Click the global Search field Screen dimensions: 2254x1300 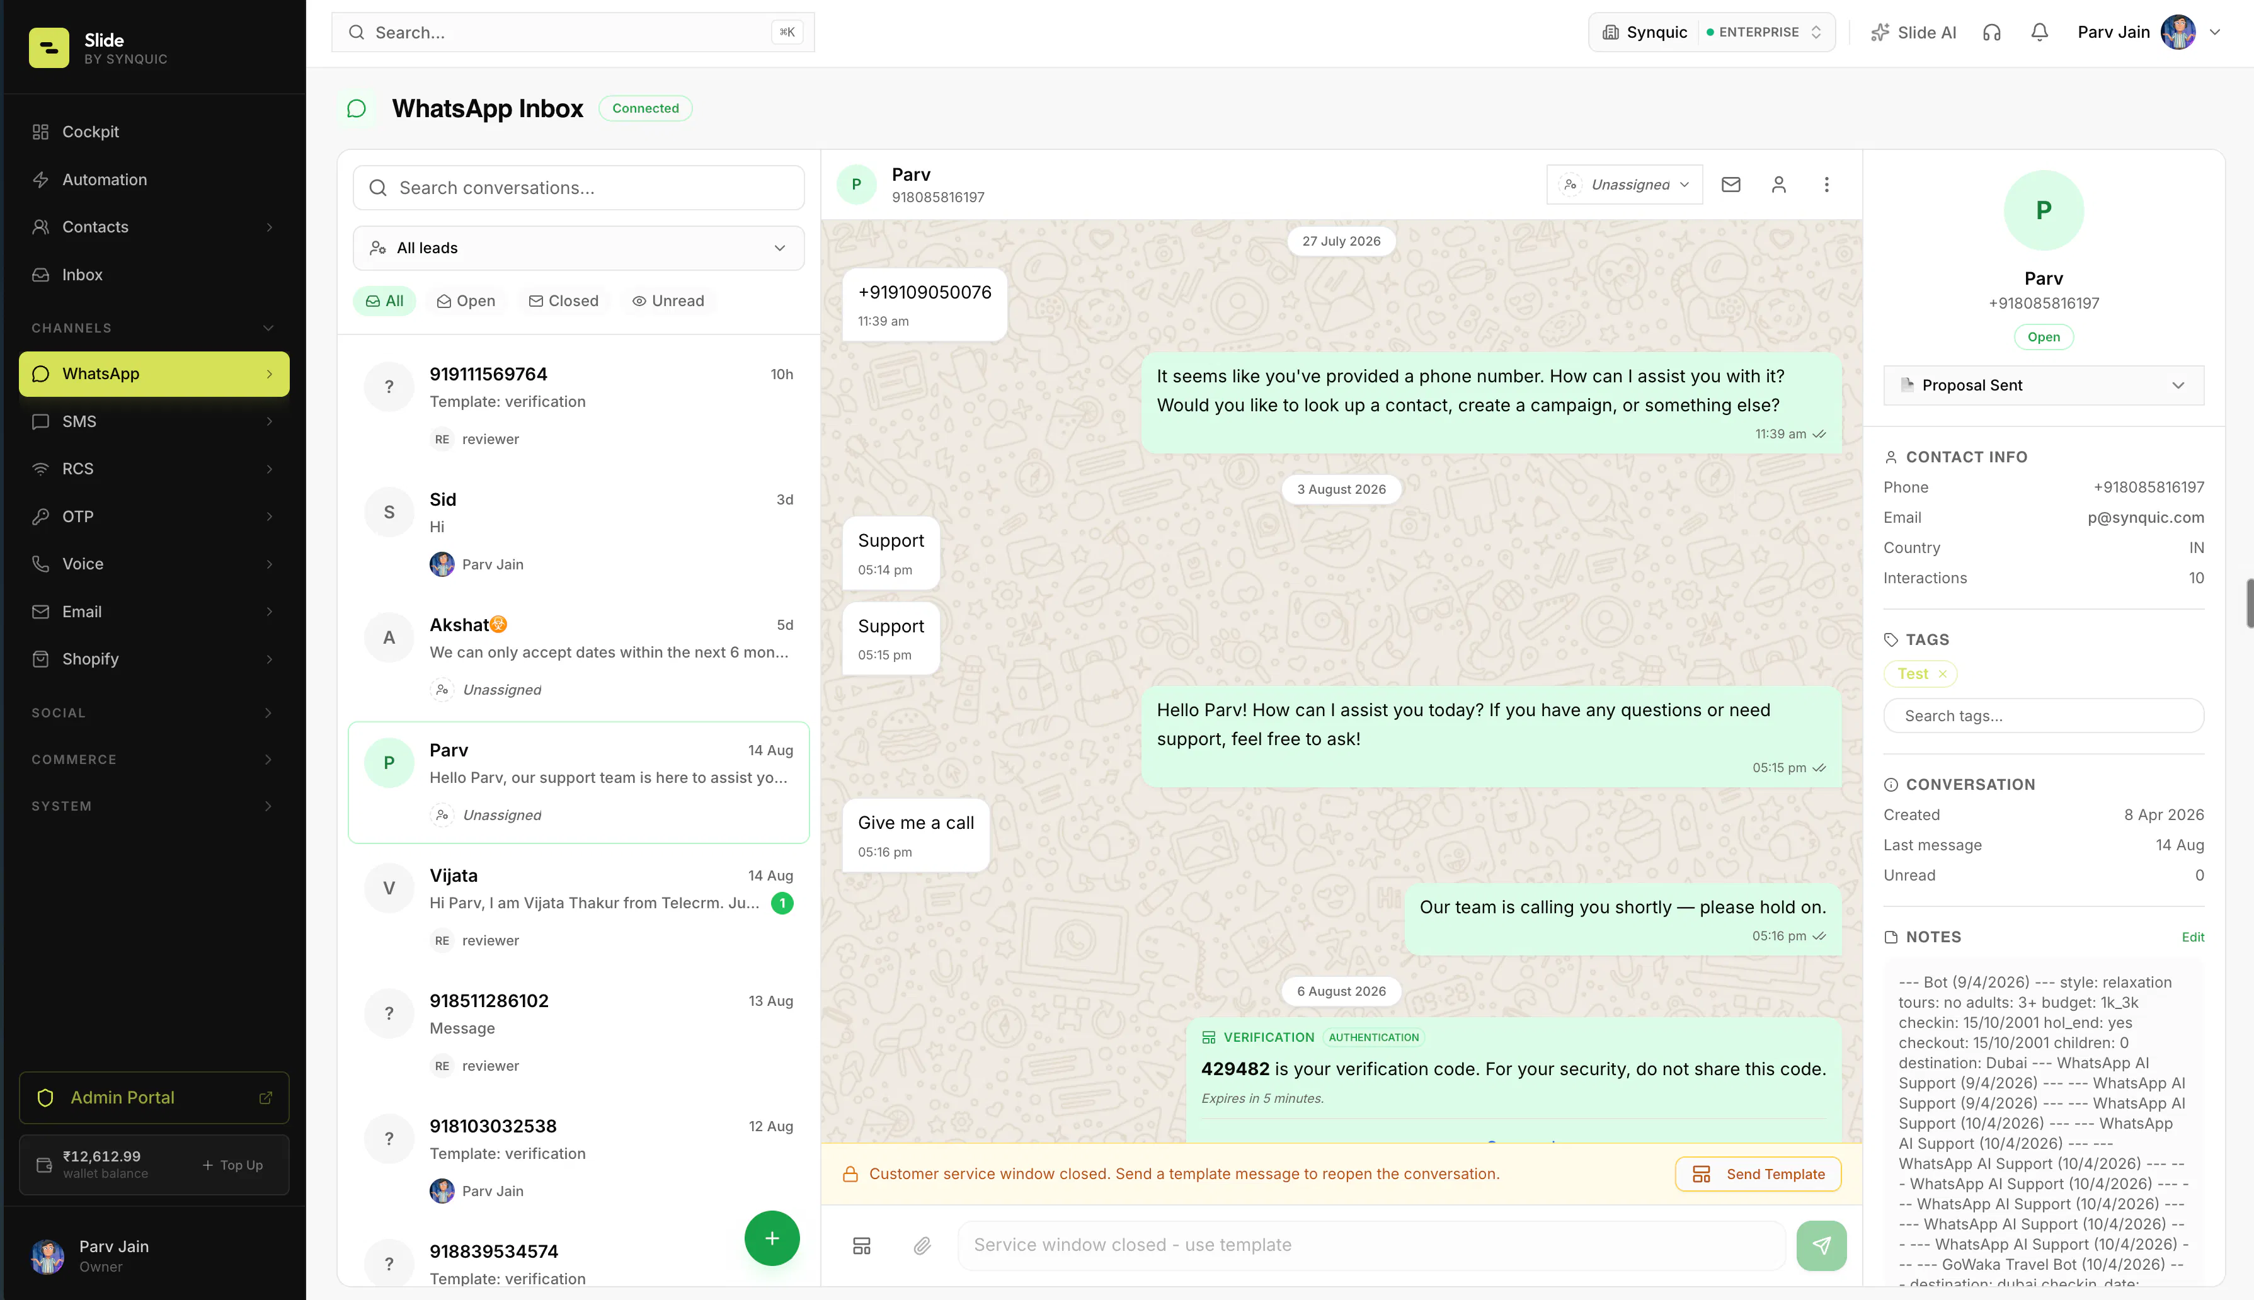coord(573,32)
